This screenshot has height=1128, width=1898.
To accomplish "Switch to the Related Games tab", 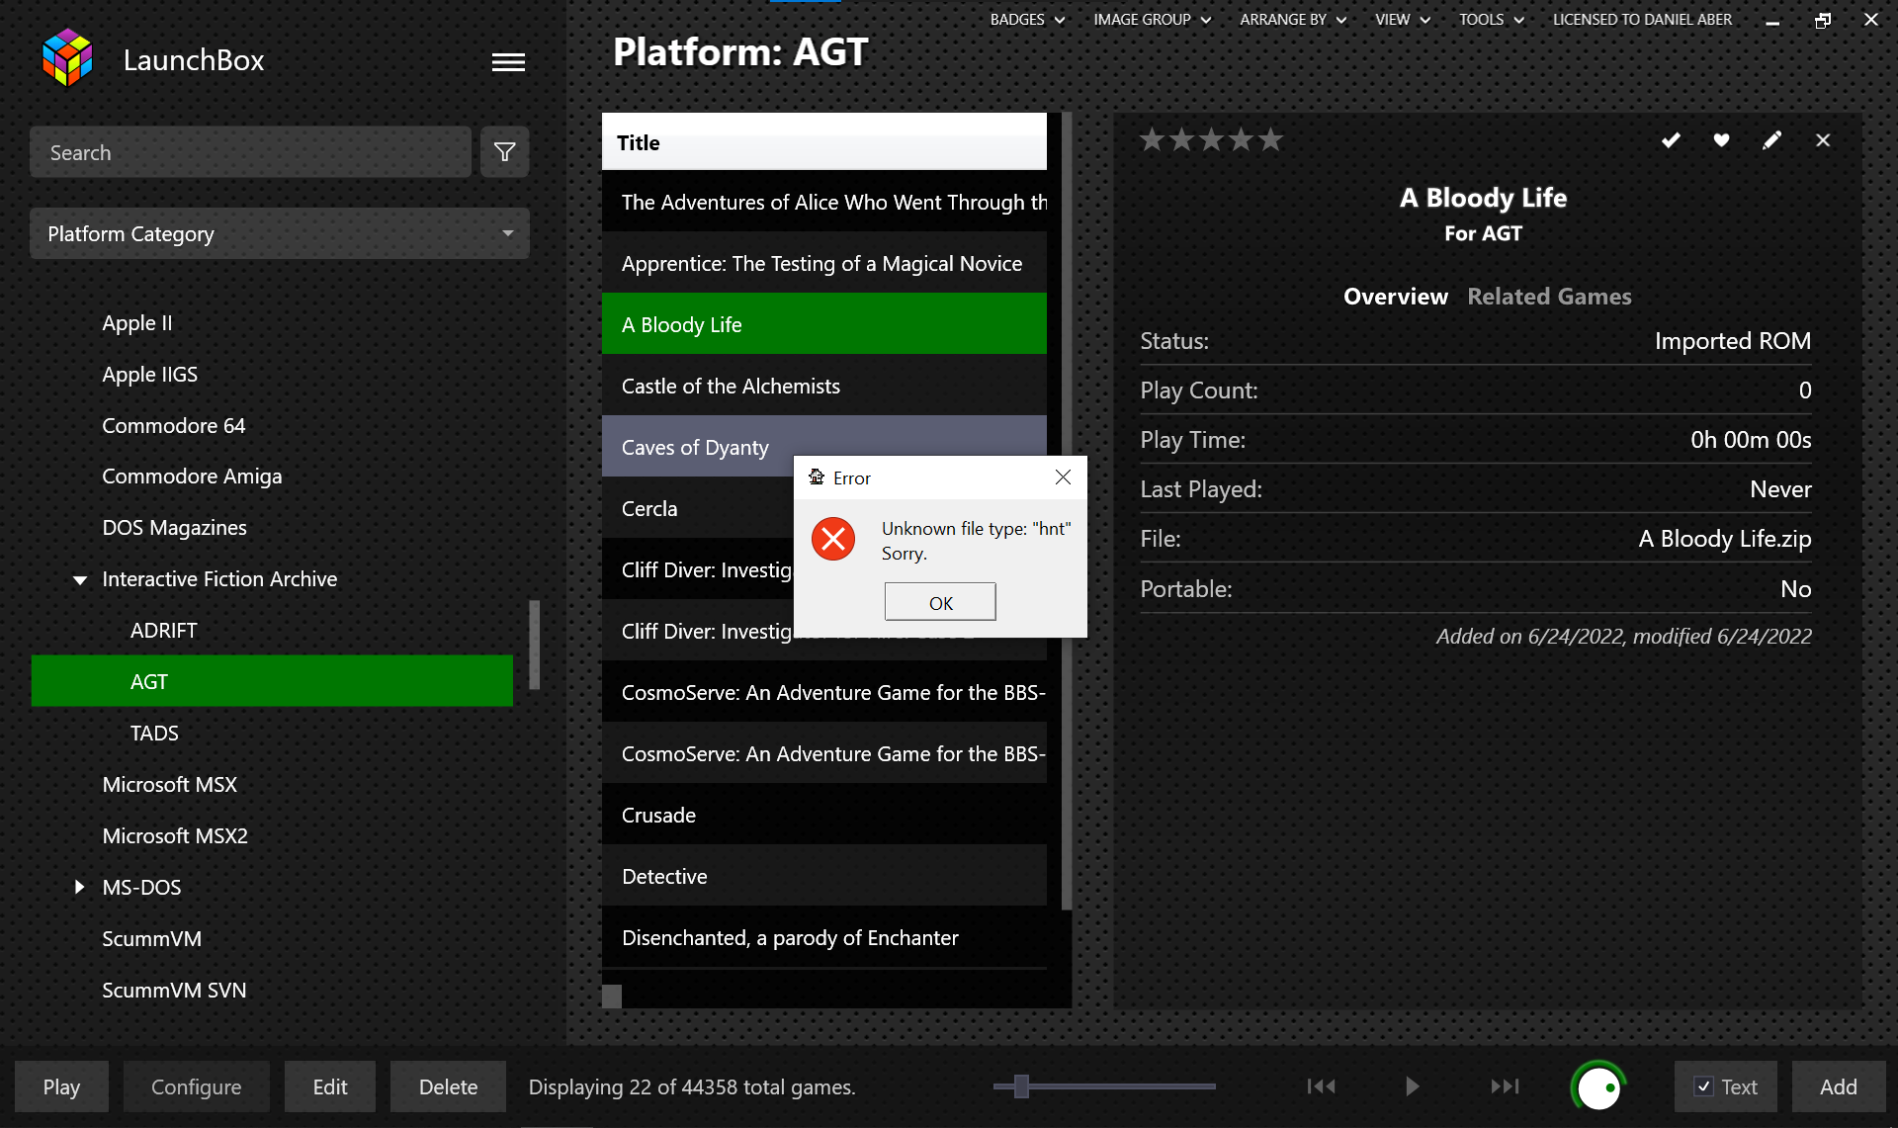I will click(1549, 297).
